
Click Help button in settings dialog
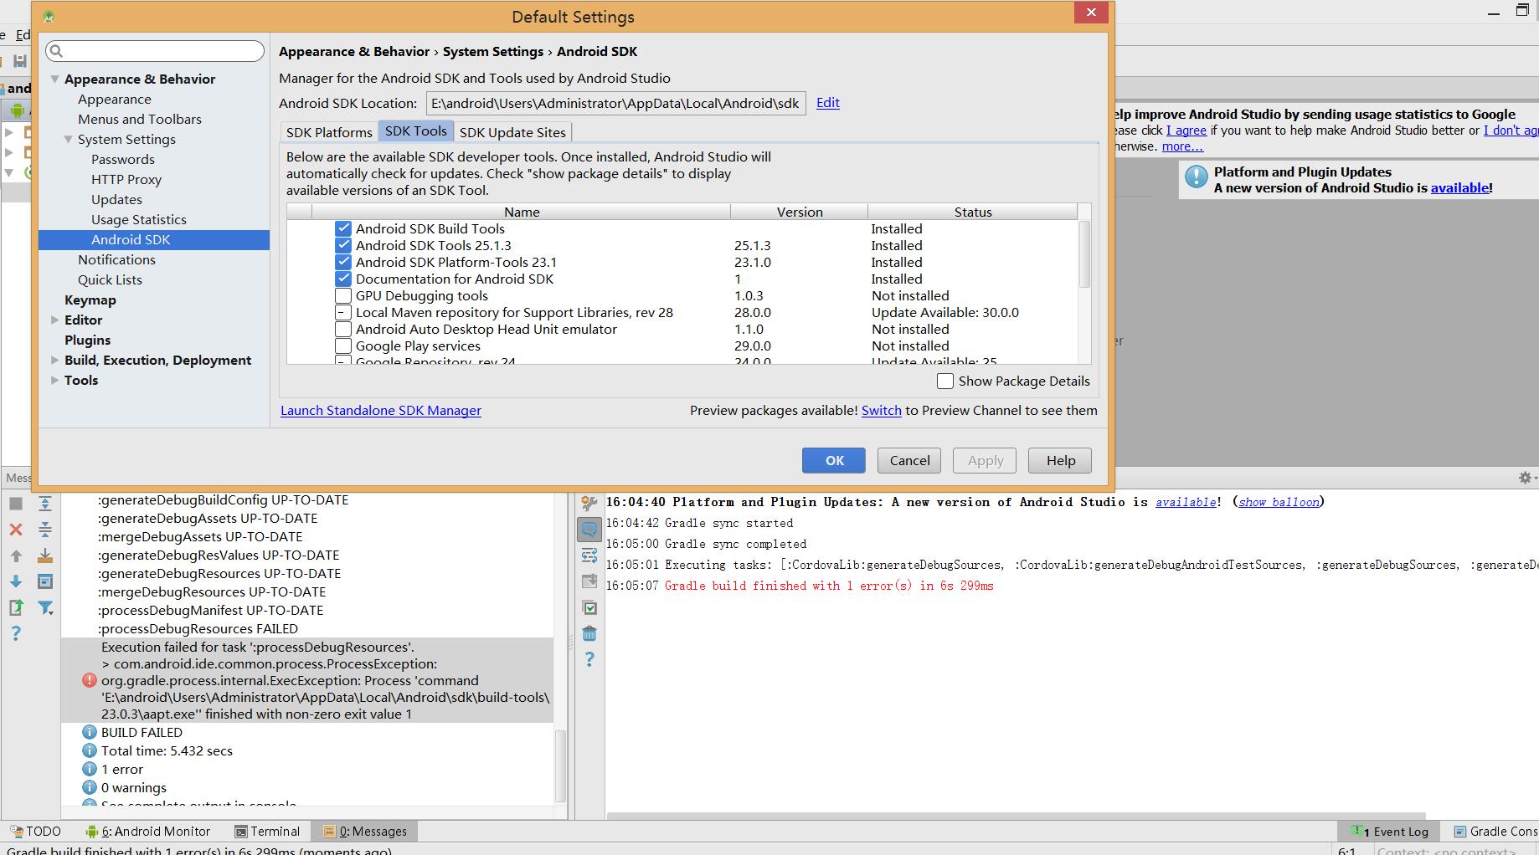pos(1060,460)
